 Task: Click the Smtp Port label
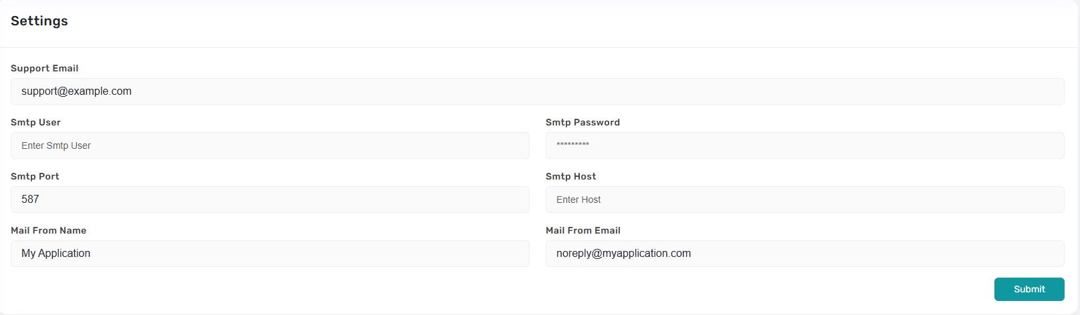click(35, 176)
